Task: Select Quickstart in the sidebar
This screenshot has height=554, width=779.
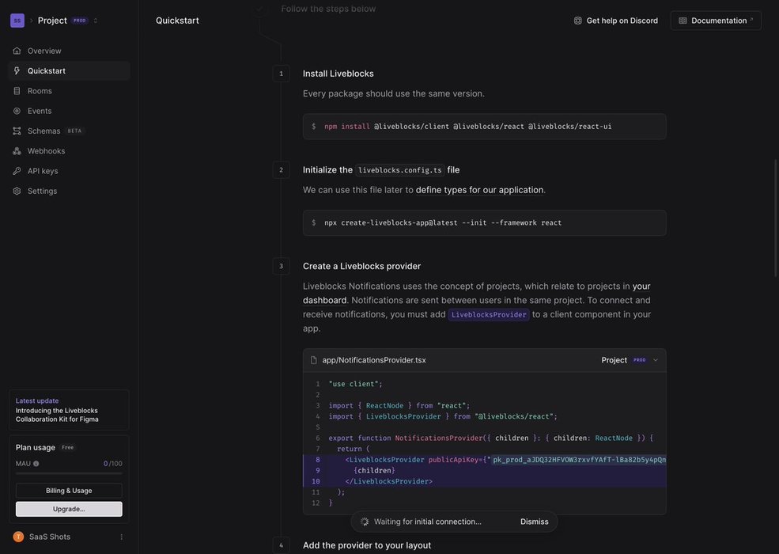Action: (x=69, y=70)
